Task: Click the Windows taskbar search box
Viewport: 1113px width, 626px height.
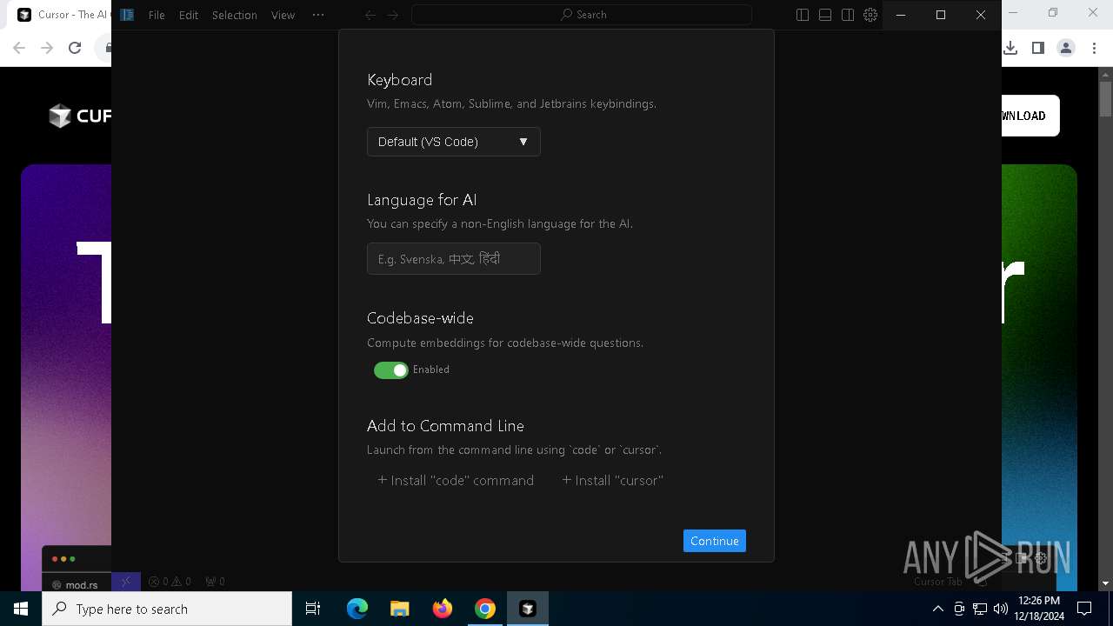Action: [x=167, y=609]
